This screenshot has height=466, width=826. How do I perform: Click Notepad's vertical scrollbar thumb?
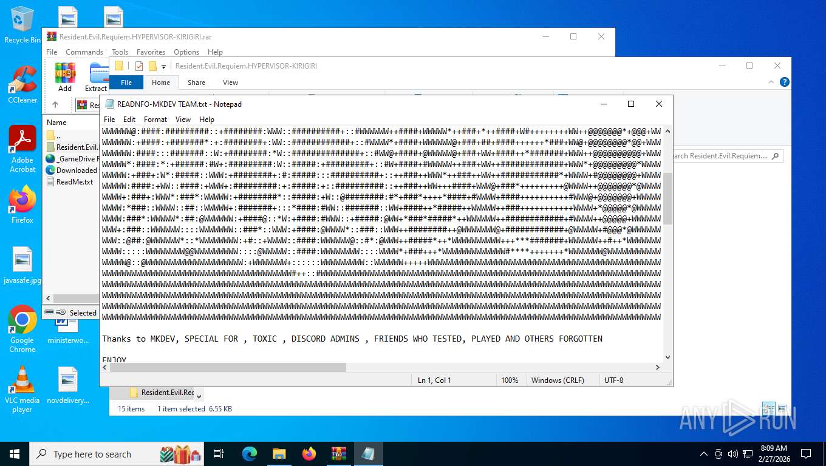click(667, 198)
